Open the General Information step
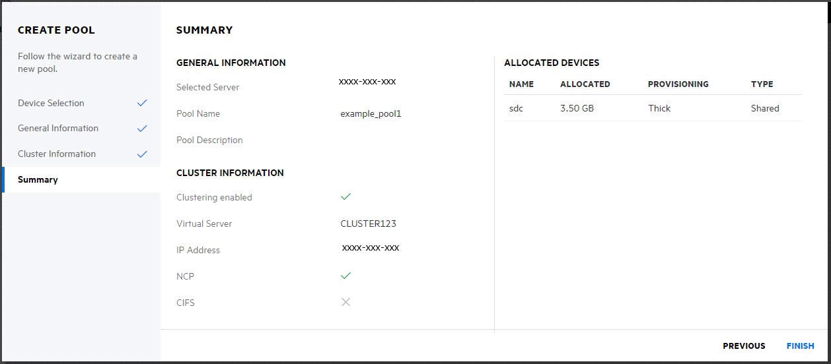 tap(58, 129)
